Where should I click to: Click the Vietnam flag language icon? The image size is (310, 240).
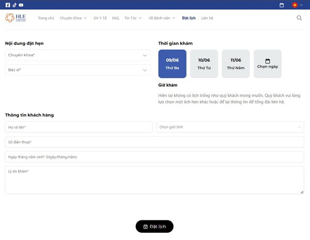pyautogui.click(x=295, y=5)
